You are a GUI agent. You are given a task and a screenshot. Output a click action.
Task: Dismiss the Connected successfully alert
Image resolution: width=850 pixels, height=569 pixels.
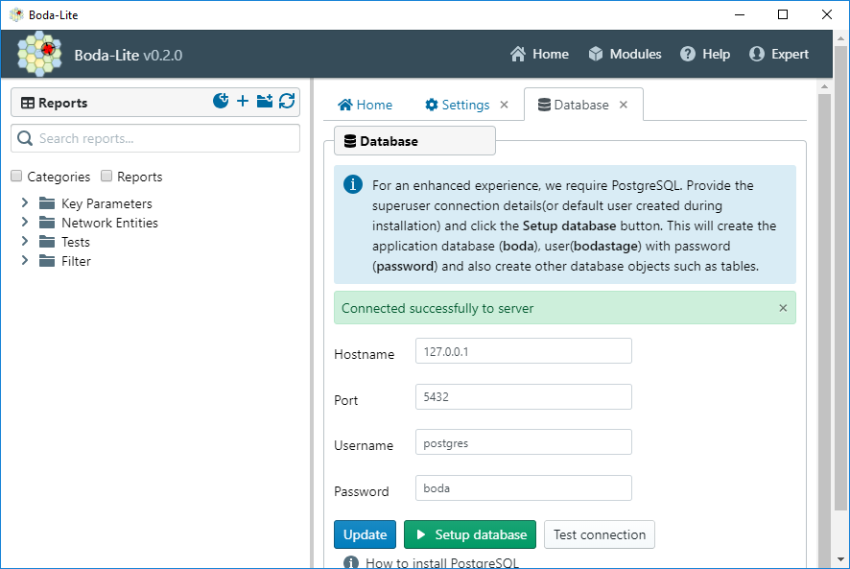(783, 308)
